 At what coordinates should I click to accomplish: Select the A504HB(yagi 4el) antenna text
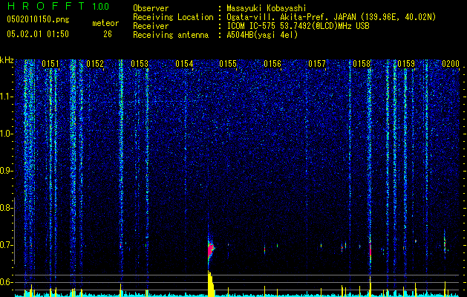point(262,35)
